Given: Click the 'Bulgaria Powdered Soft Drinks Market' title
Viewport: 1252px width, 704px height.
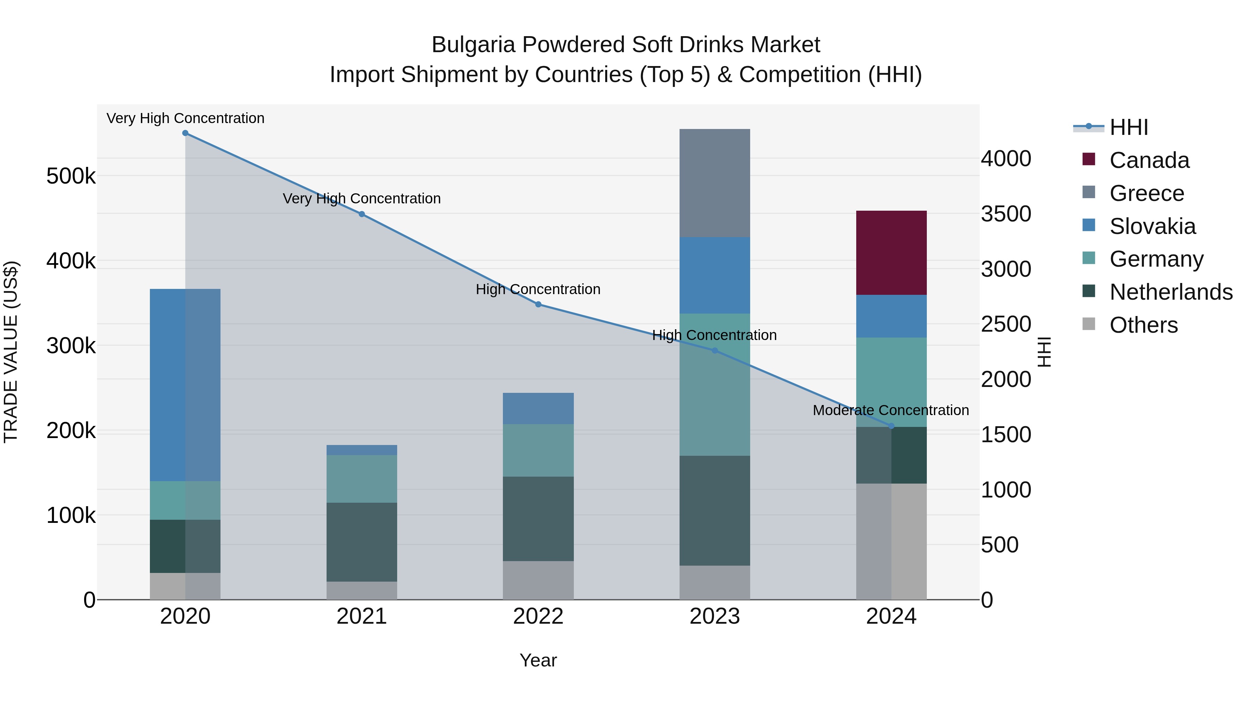Looking at the screenshot, I should coord(626,45).
